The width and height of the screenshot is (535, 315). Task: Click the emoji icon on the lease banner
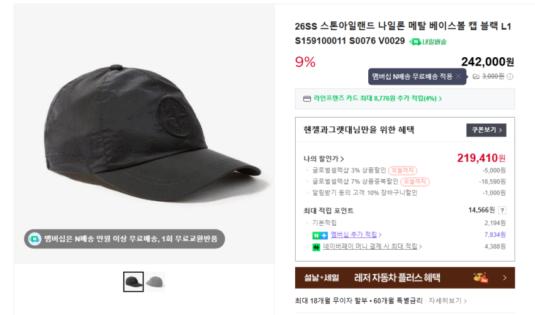[x=480, y=278]
